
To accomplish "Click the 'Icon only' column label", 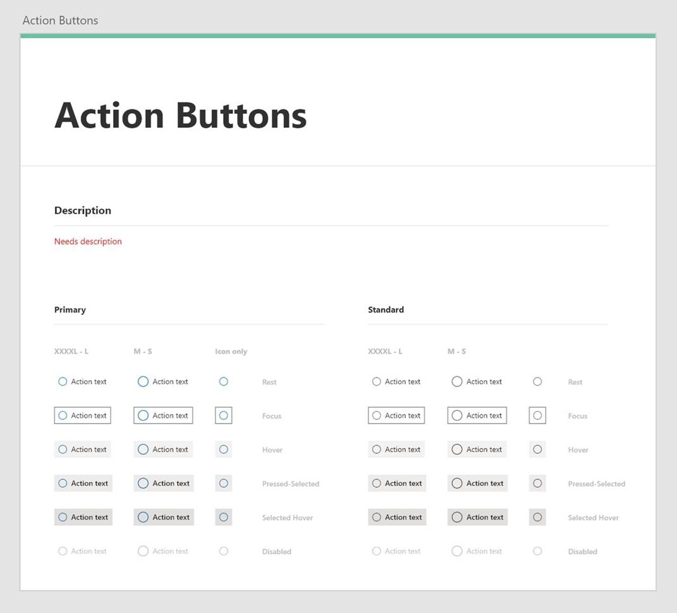I will tap(231, 351).
